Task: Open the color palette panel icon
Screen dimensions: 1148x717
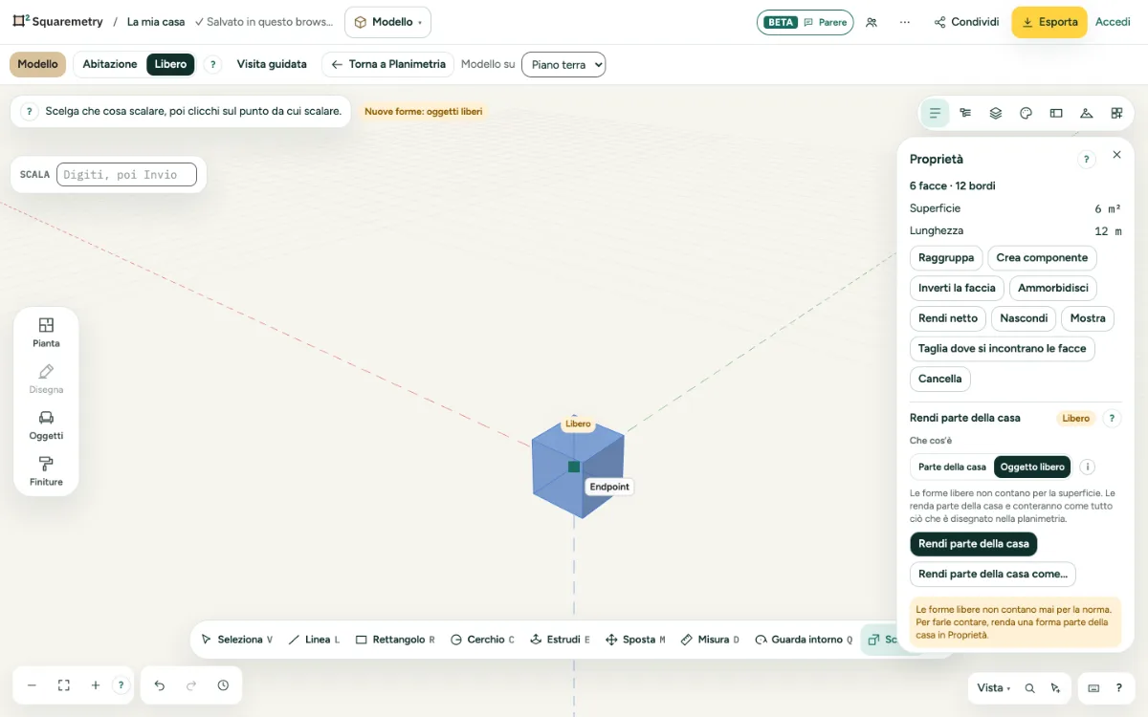Action: pyautogui.click(x=1026, y=113)
